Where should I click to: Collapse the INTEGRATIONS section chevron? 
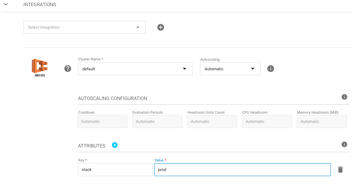click(6, 4)
